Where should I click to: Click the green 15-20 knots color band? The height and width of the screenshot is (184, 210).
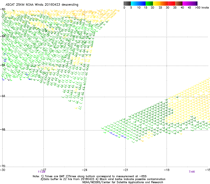pos(149,3)
